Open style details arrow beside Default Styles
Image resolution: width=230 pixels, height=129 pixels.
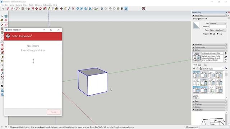226,68
